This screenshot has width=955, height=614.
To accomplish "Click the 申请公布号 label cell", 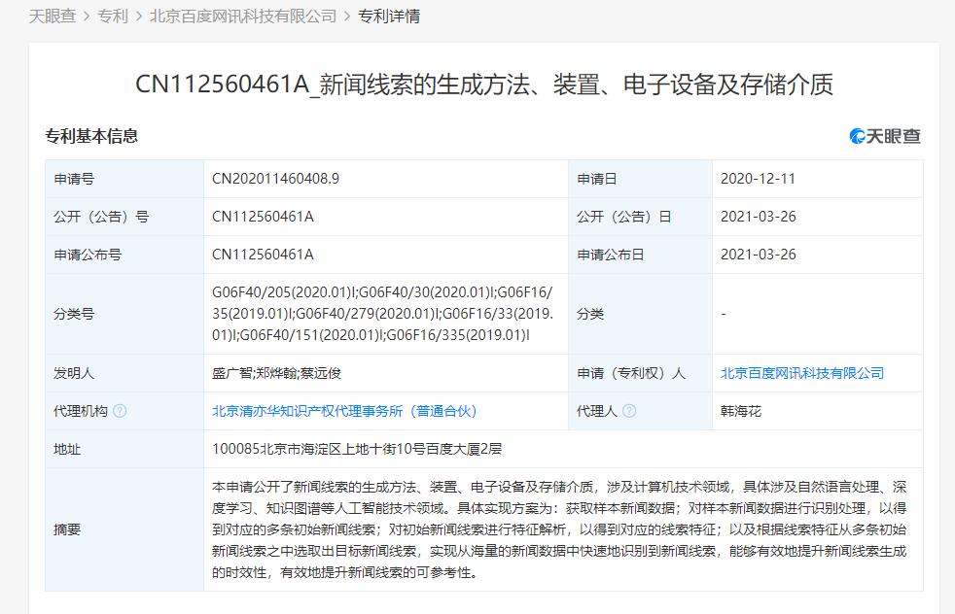I will tap(124, 255).
